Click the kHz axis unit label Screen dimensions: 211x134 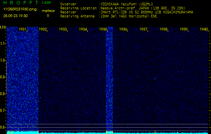pyautogui.click(x=3, y=27)
